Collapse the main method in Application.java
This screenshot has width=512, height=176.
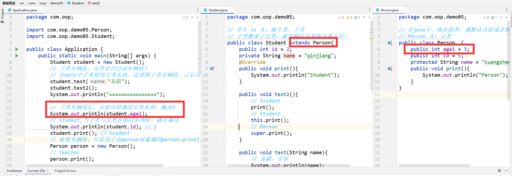click(24, 56)
